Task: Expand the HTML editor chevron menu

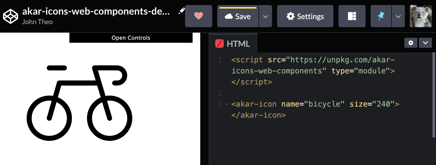Action: pyautogui.click(x=425, y=43)
